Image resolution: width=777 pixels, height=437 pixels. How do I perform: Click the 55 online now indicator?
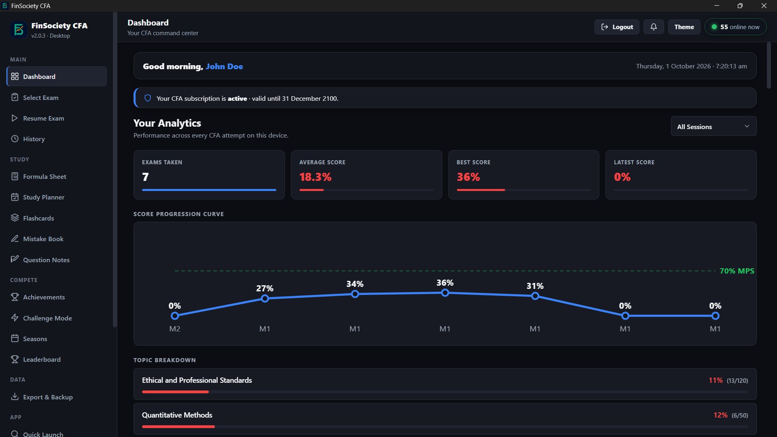coord(735,27)
